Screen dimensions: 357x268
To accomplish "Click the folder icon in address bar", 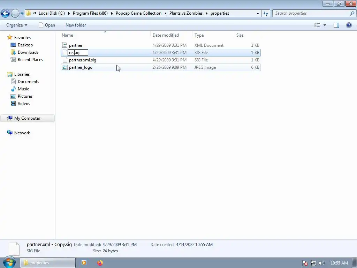I will click(29, 13).
